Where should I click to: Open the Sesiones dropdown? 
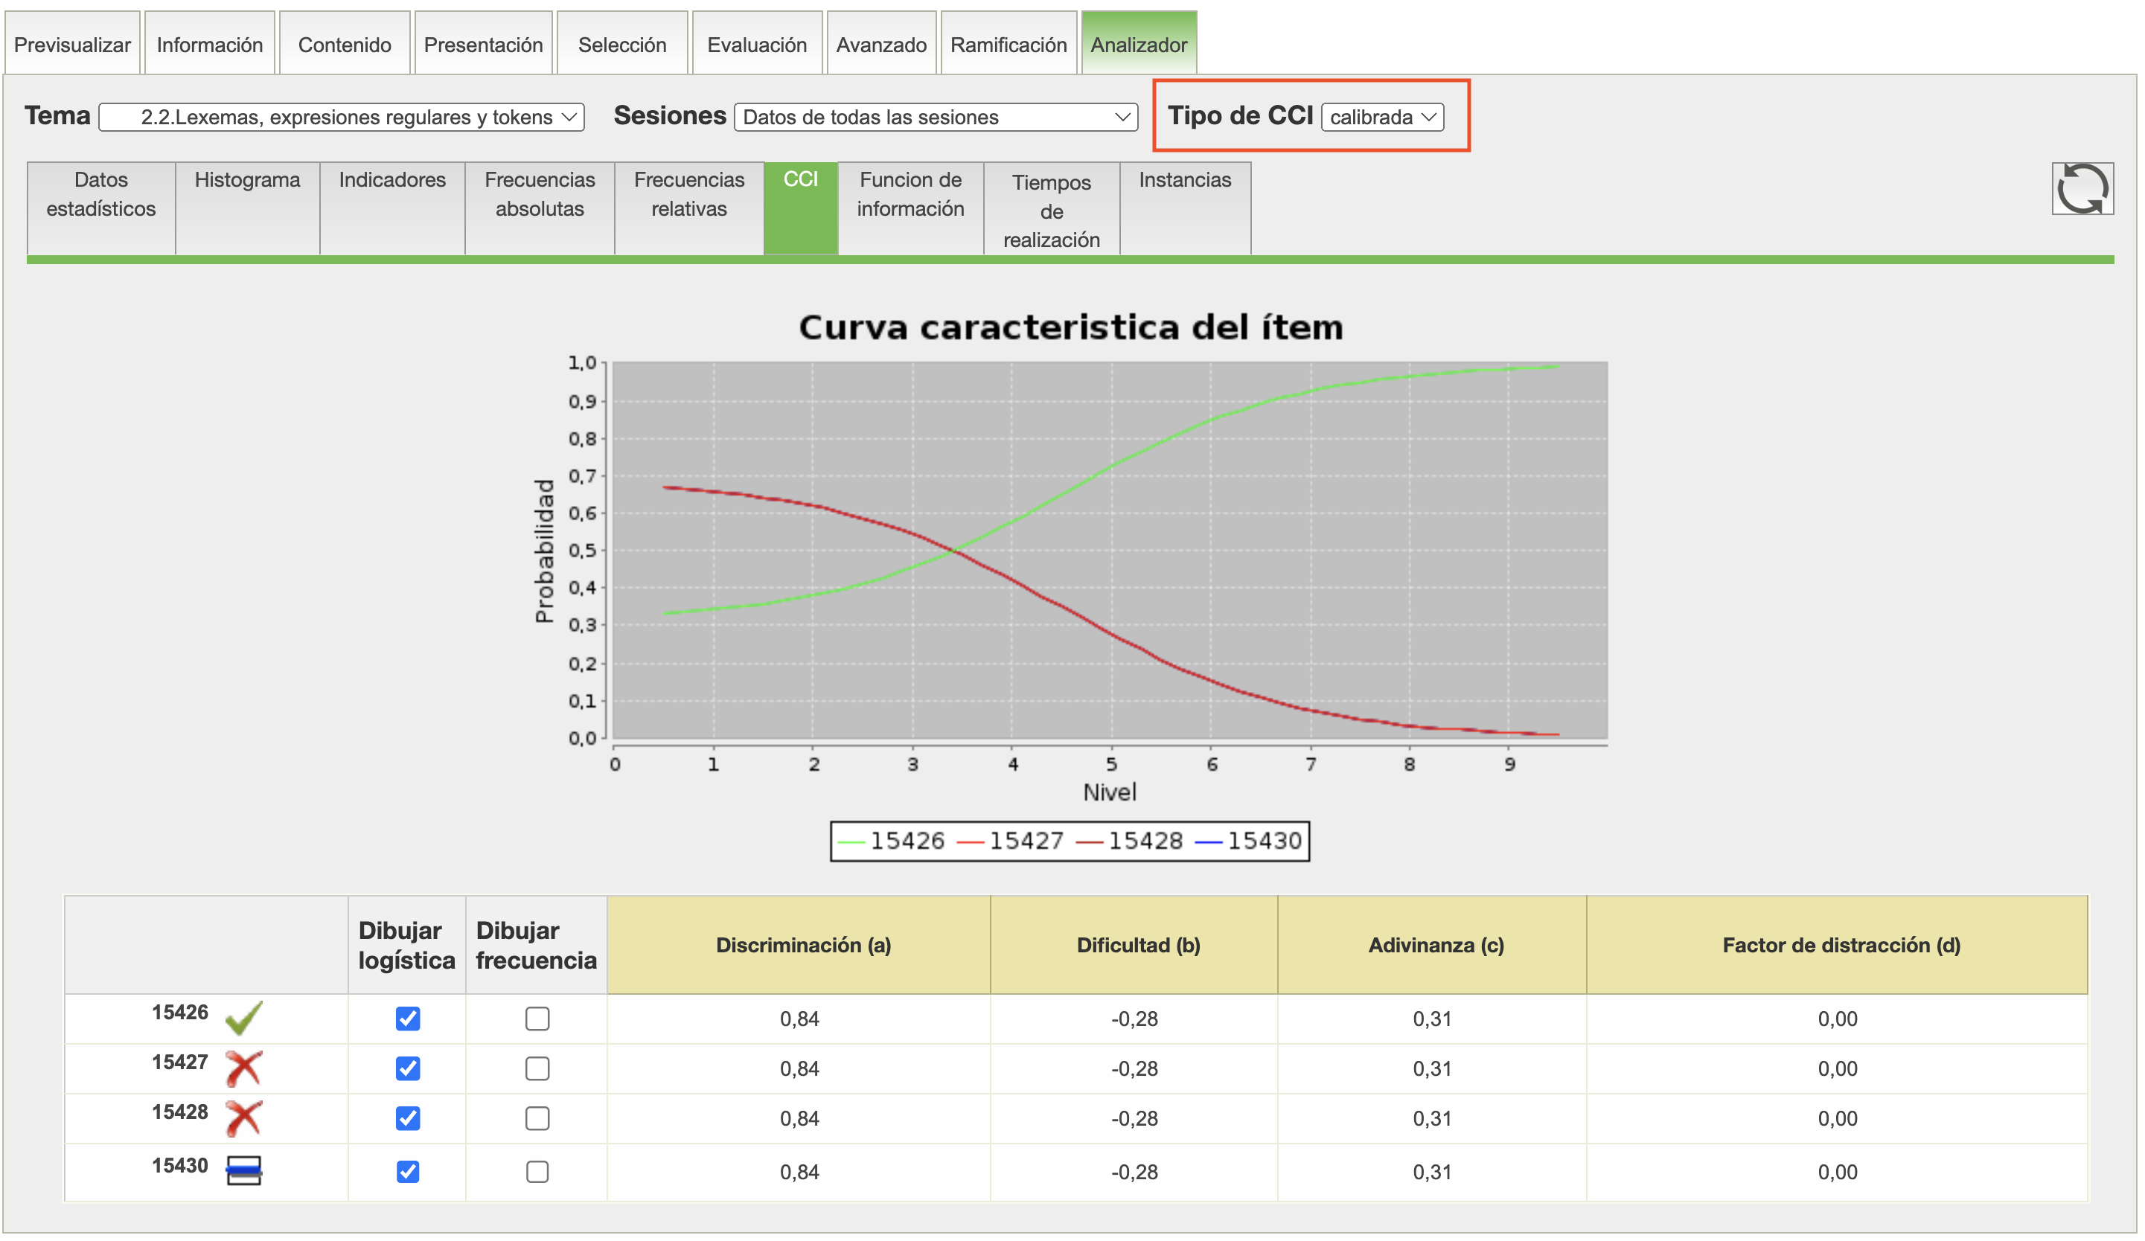click(x=936, y=117)
